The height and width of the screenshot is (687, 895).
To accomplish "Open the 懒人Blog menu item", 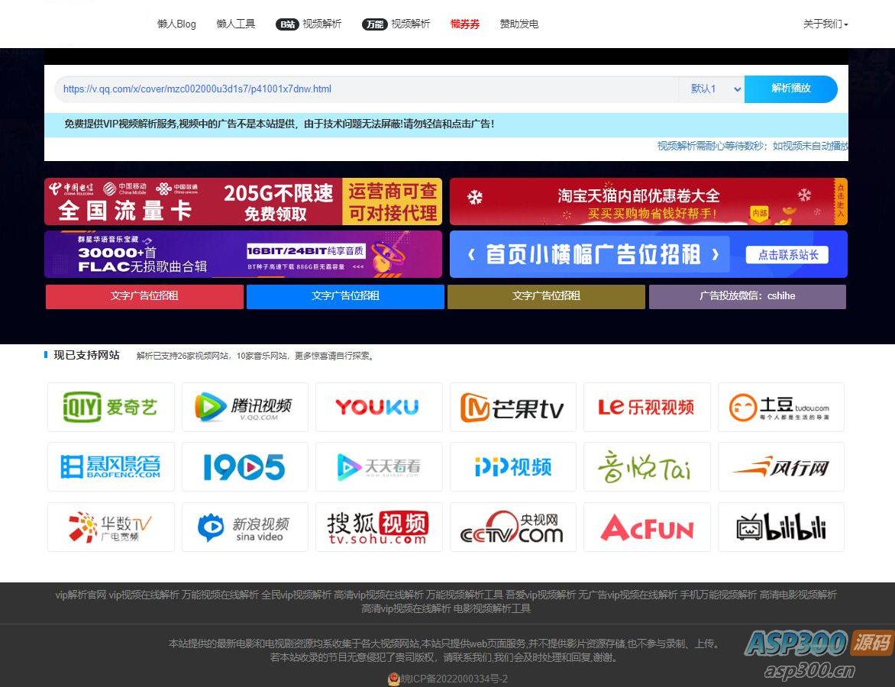I will 176,24.
